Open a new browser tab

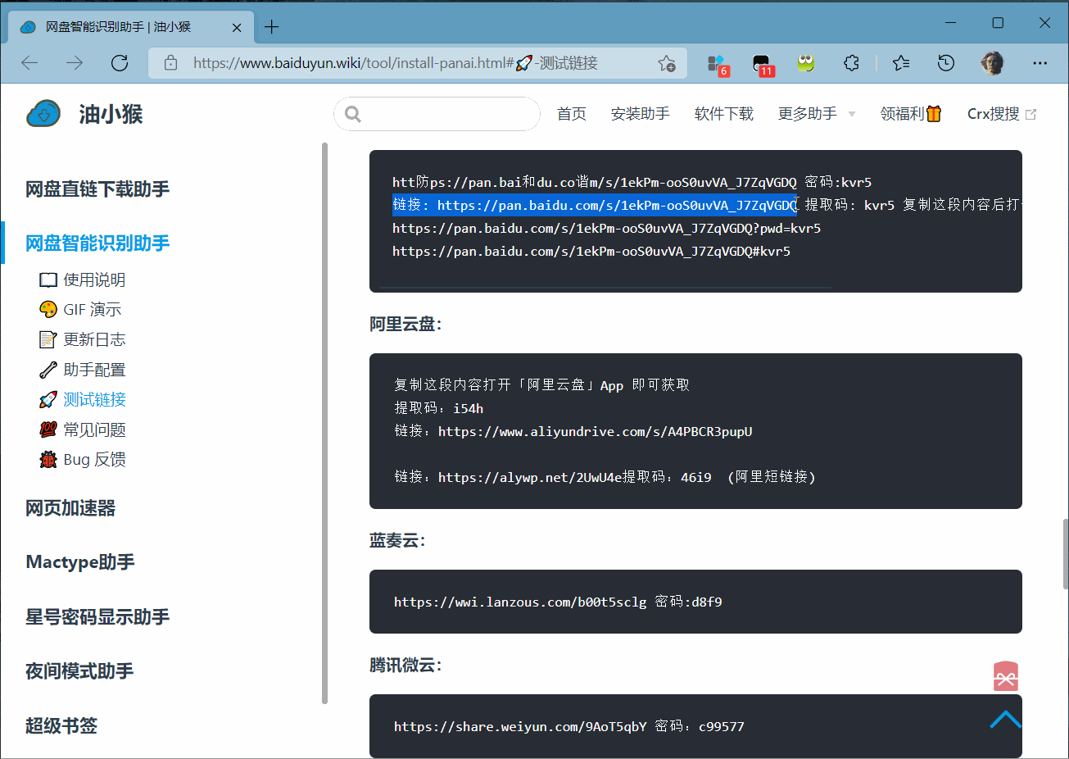[x=272, y=27]
